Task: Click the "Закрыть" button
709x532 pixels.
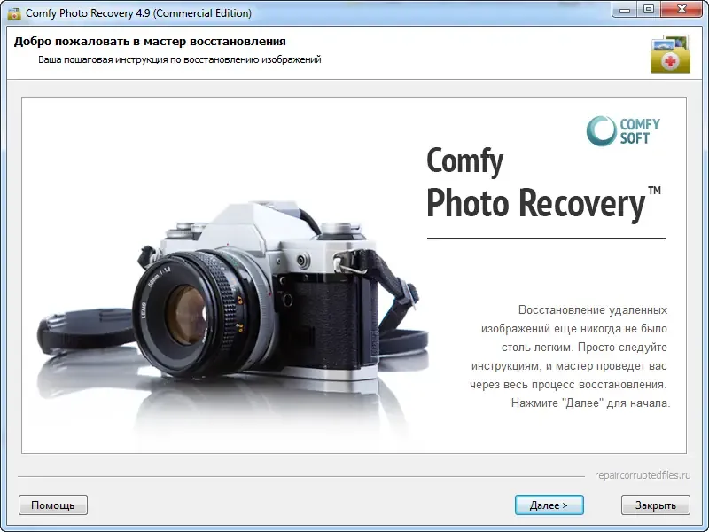Action: coord(657,505)
